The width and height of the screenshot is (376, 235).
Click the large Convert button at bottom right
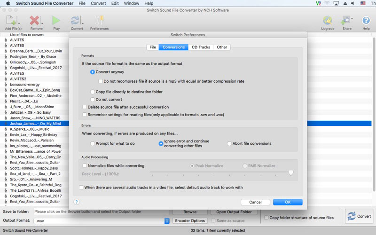coord(359,216)
